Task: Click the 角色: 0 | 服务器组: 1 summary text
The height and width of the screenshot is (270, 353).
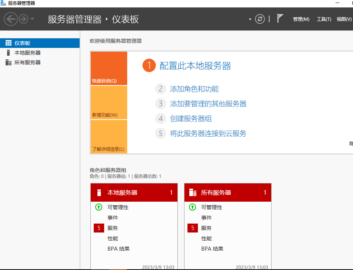Action: [125, 176]
